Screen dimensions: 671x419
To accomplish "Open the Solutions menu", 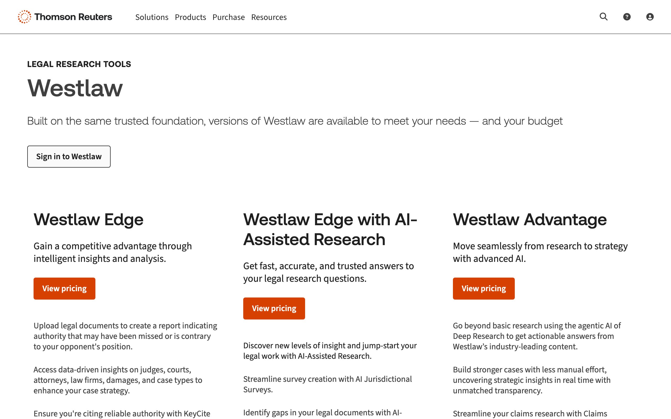I will pyautogui.click(x=152, y=17).
